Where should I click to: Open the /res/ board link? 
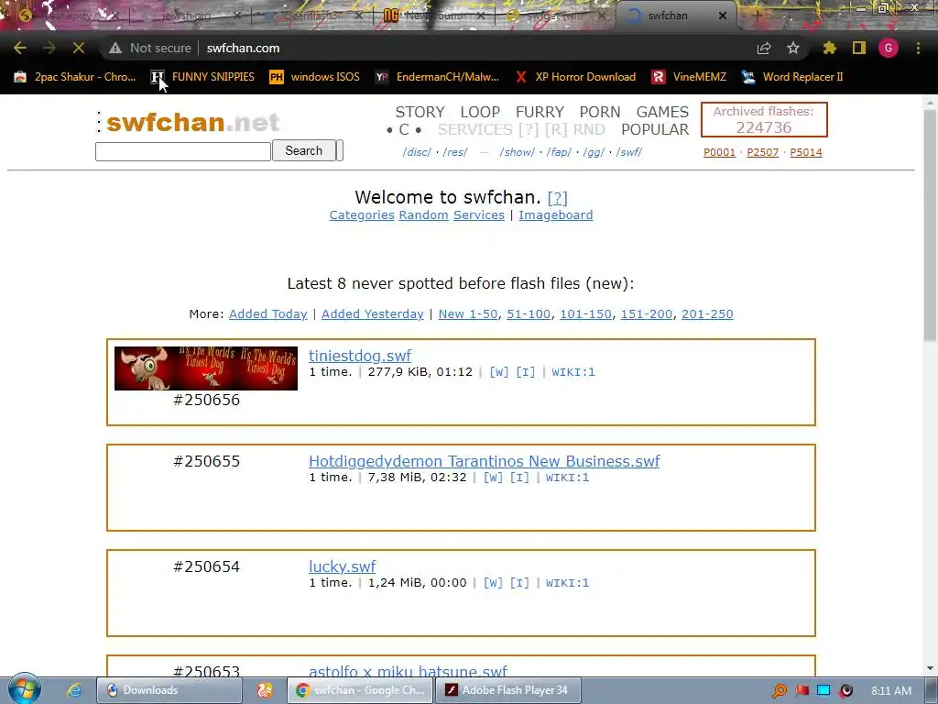tap(455, 152)
